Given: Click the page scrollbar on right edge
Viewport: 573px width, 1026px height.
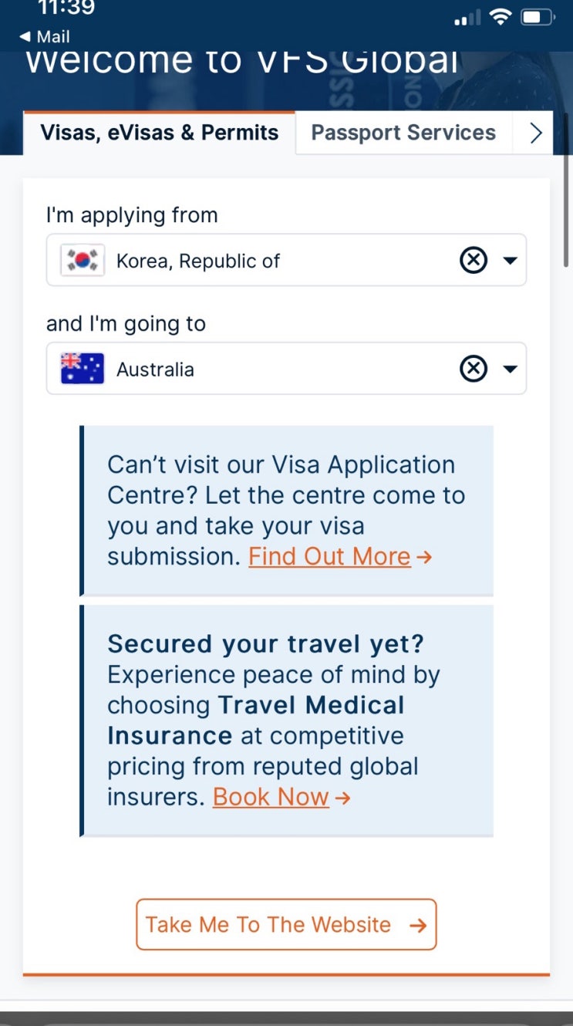Looking at the screenshot, I should pos(566,193).
